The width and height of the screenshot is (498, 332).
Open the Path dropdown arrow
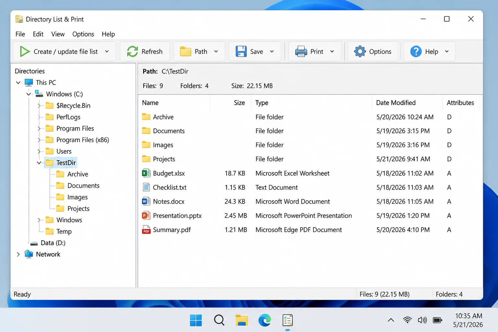[x=216, y=52]
